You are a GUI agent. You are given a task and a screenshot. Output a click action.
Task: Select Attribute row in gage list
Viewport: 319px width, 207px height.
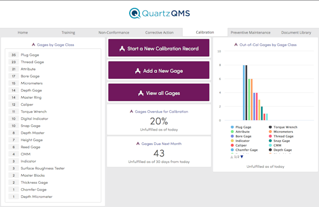click(x=53, y=69)
